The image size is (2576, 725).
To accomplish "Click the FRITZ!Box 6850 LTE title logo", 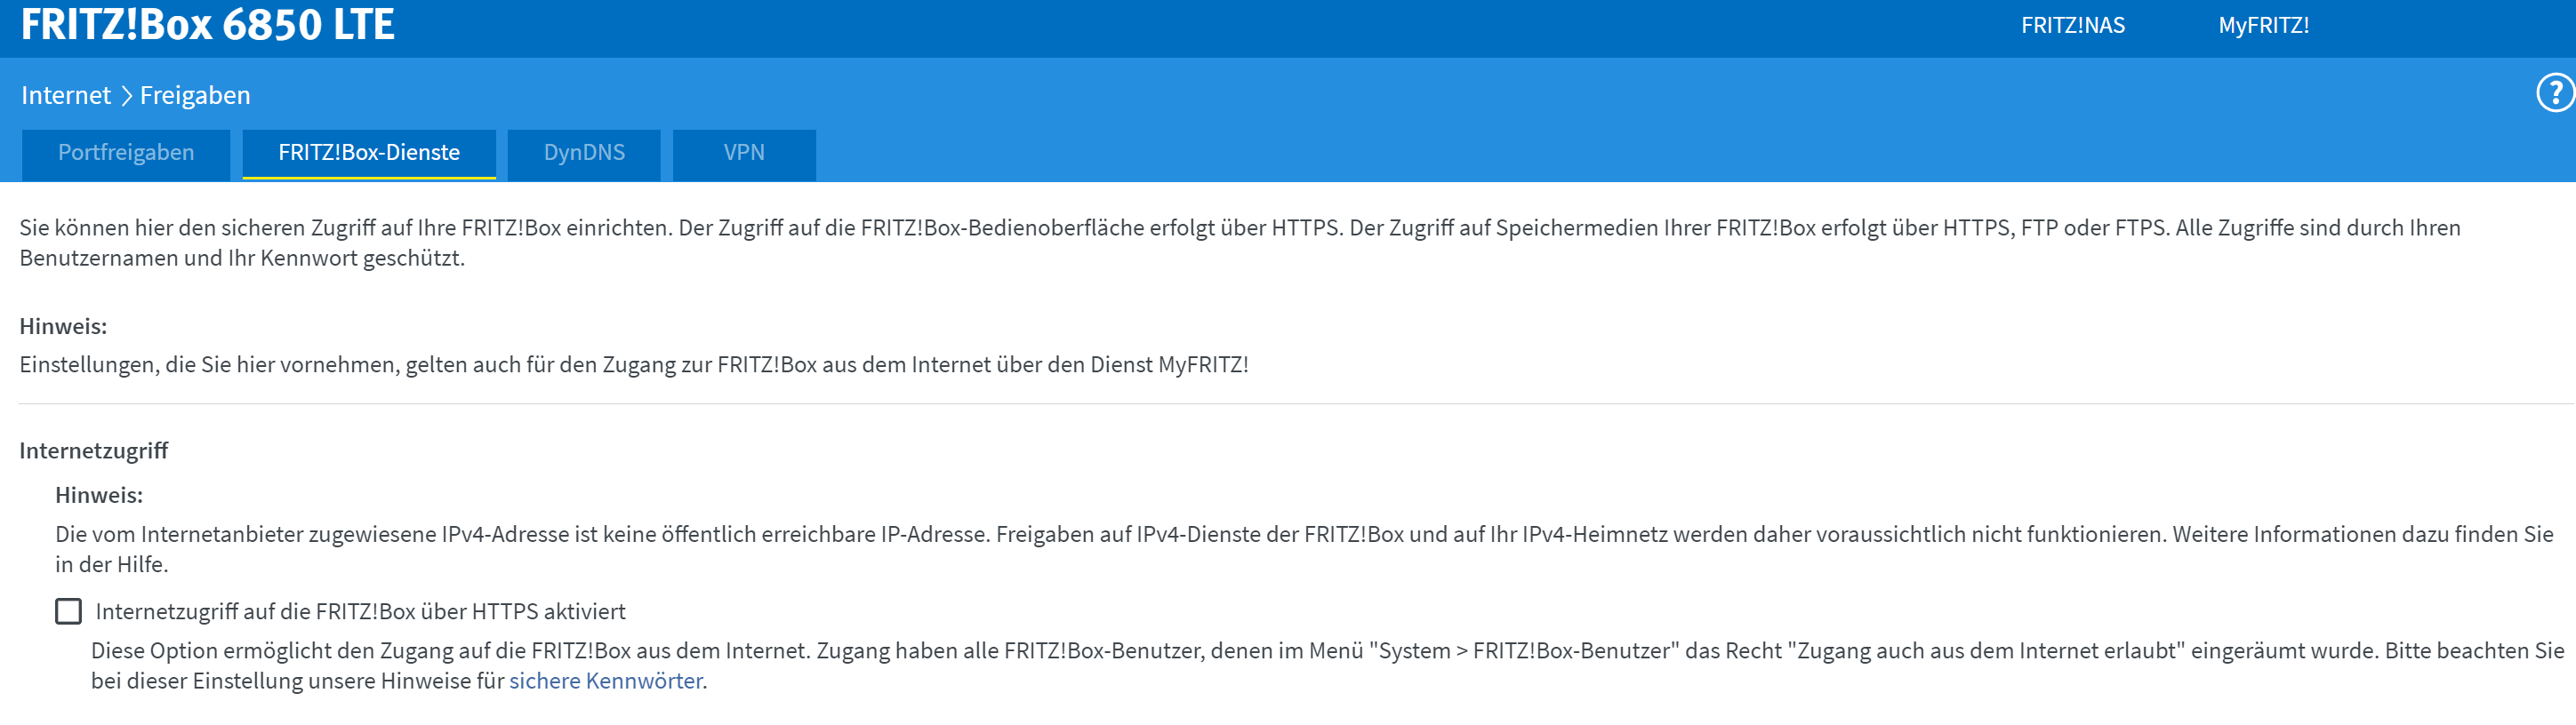I will click(x=208, y=24).
